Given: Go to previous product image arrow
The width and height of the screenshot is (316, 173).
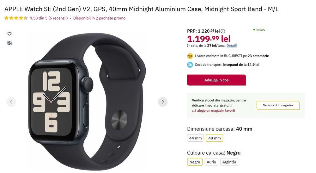Looking at the screenshot, I should tap(11, 102).
